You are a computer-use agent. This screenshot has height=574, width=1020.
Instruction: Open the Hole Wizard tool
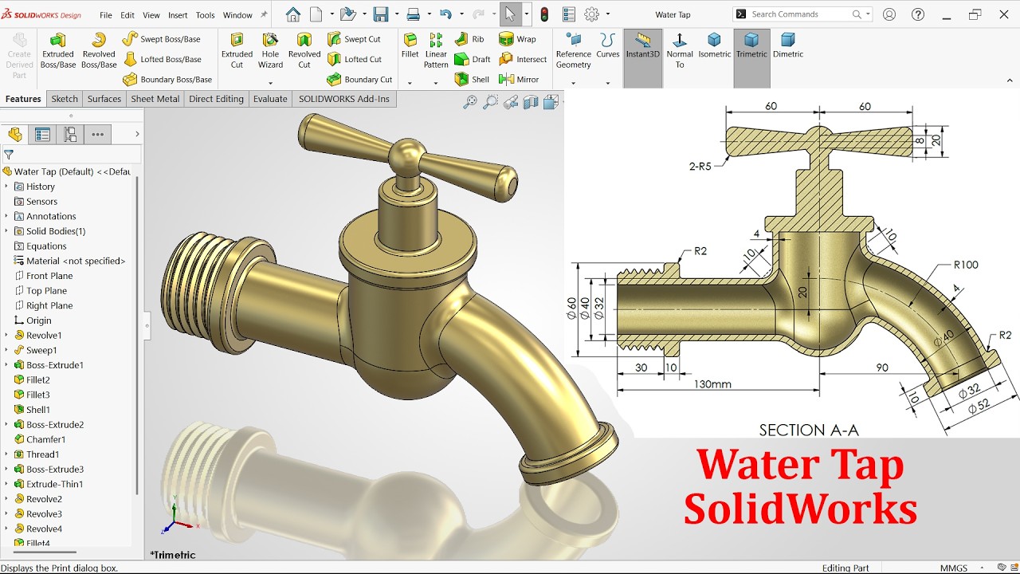click(270, 50)
